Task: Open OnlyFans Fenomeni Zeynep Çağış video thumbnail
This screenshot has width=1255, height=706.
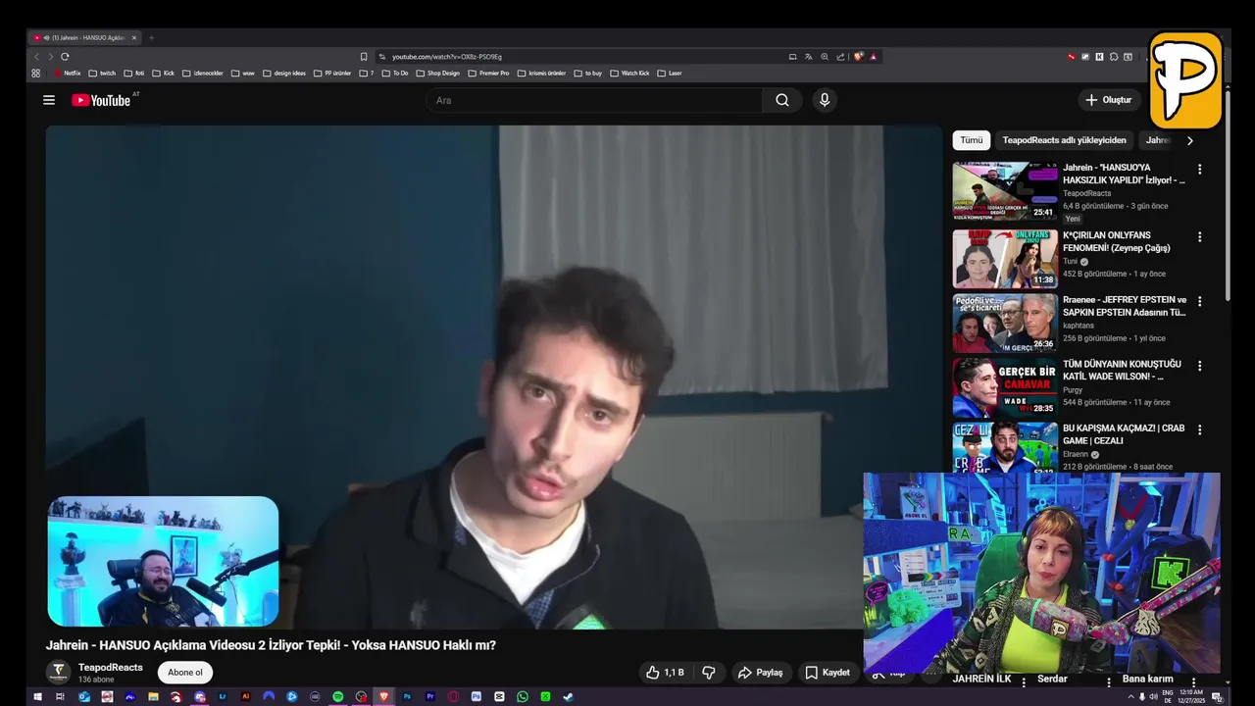Action: click(x=1005, y=258)
